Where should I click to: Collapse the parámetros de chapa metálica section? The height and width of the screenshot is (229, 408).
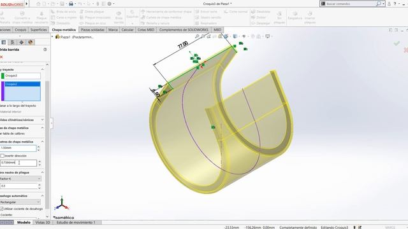pos(43,141)
